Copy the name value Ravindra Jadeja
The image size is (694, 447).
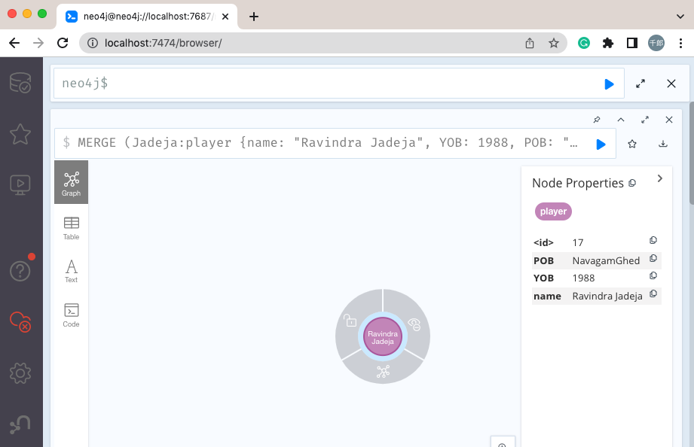[653, 293]
